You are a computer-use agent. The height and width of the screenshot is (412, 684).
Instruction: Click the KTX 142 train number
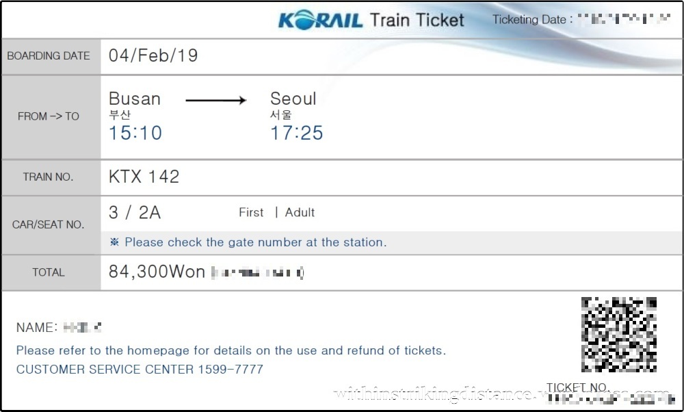(144, 177)
